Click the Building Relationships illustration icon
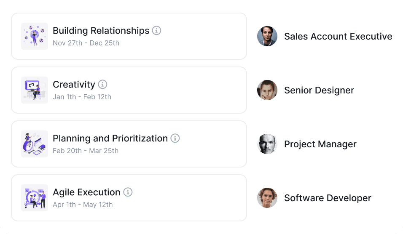Screen dimensions: 403x234 35,36
